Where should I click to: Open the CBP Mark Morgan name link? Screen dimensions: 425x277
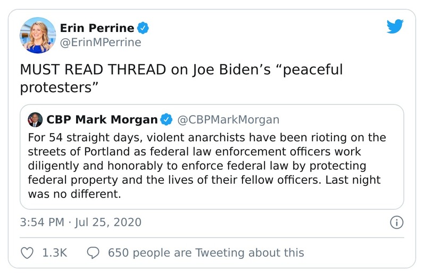coord(102,119)
